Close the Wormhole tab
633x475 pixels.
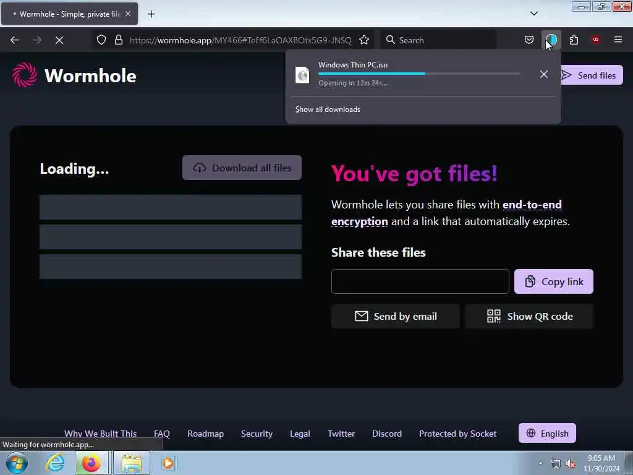click(x=128, y=14)
